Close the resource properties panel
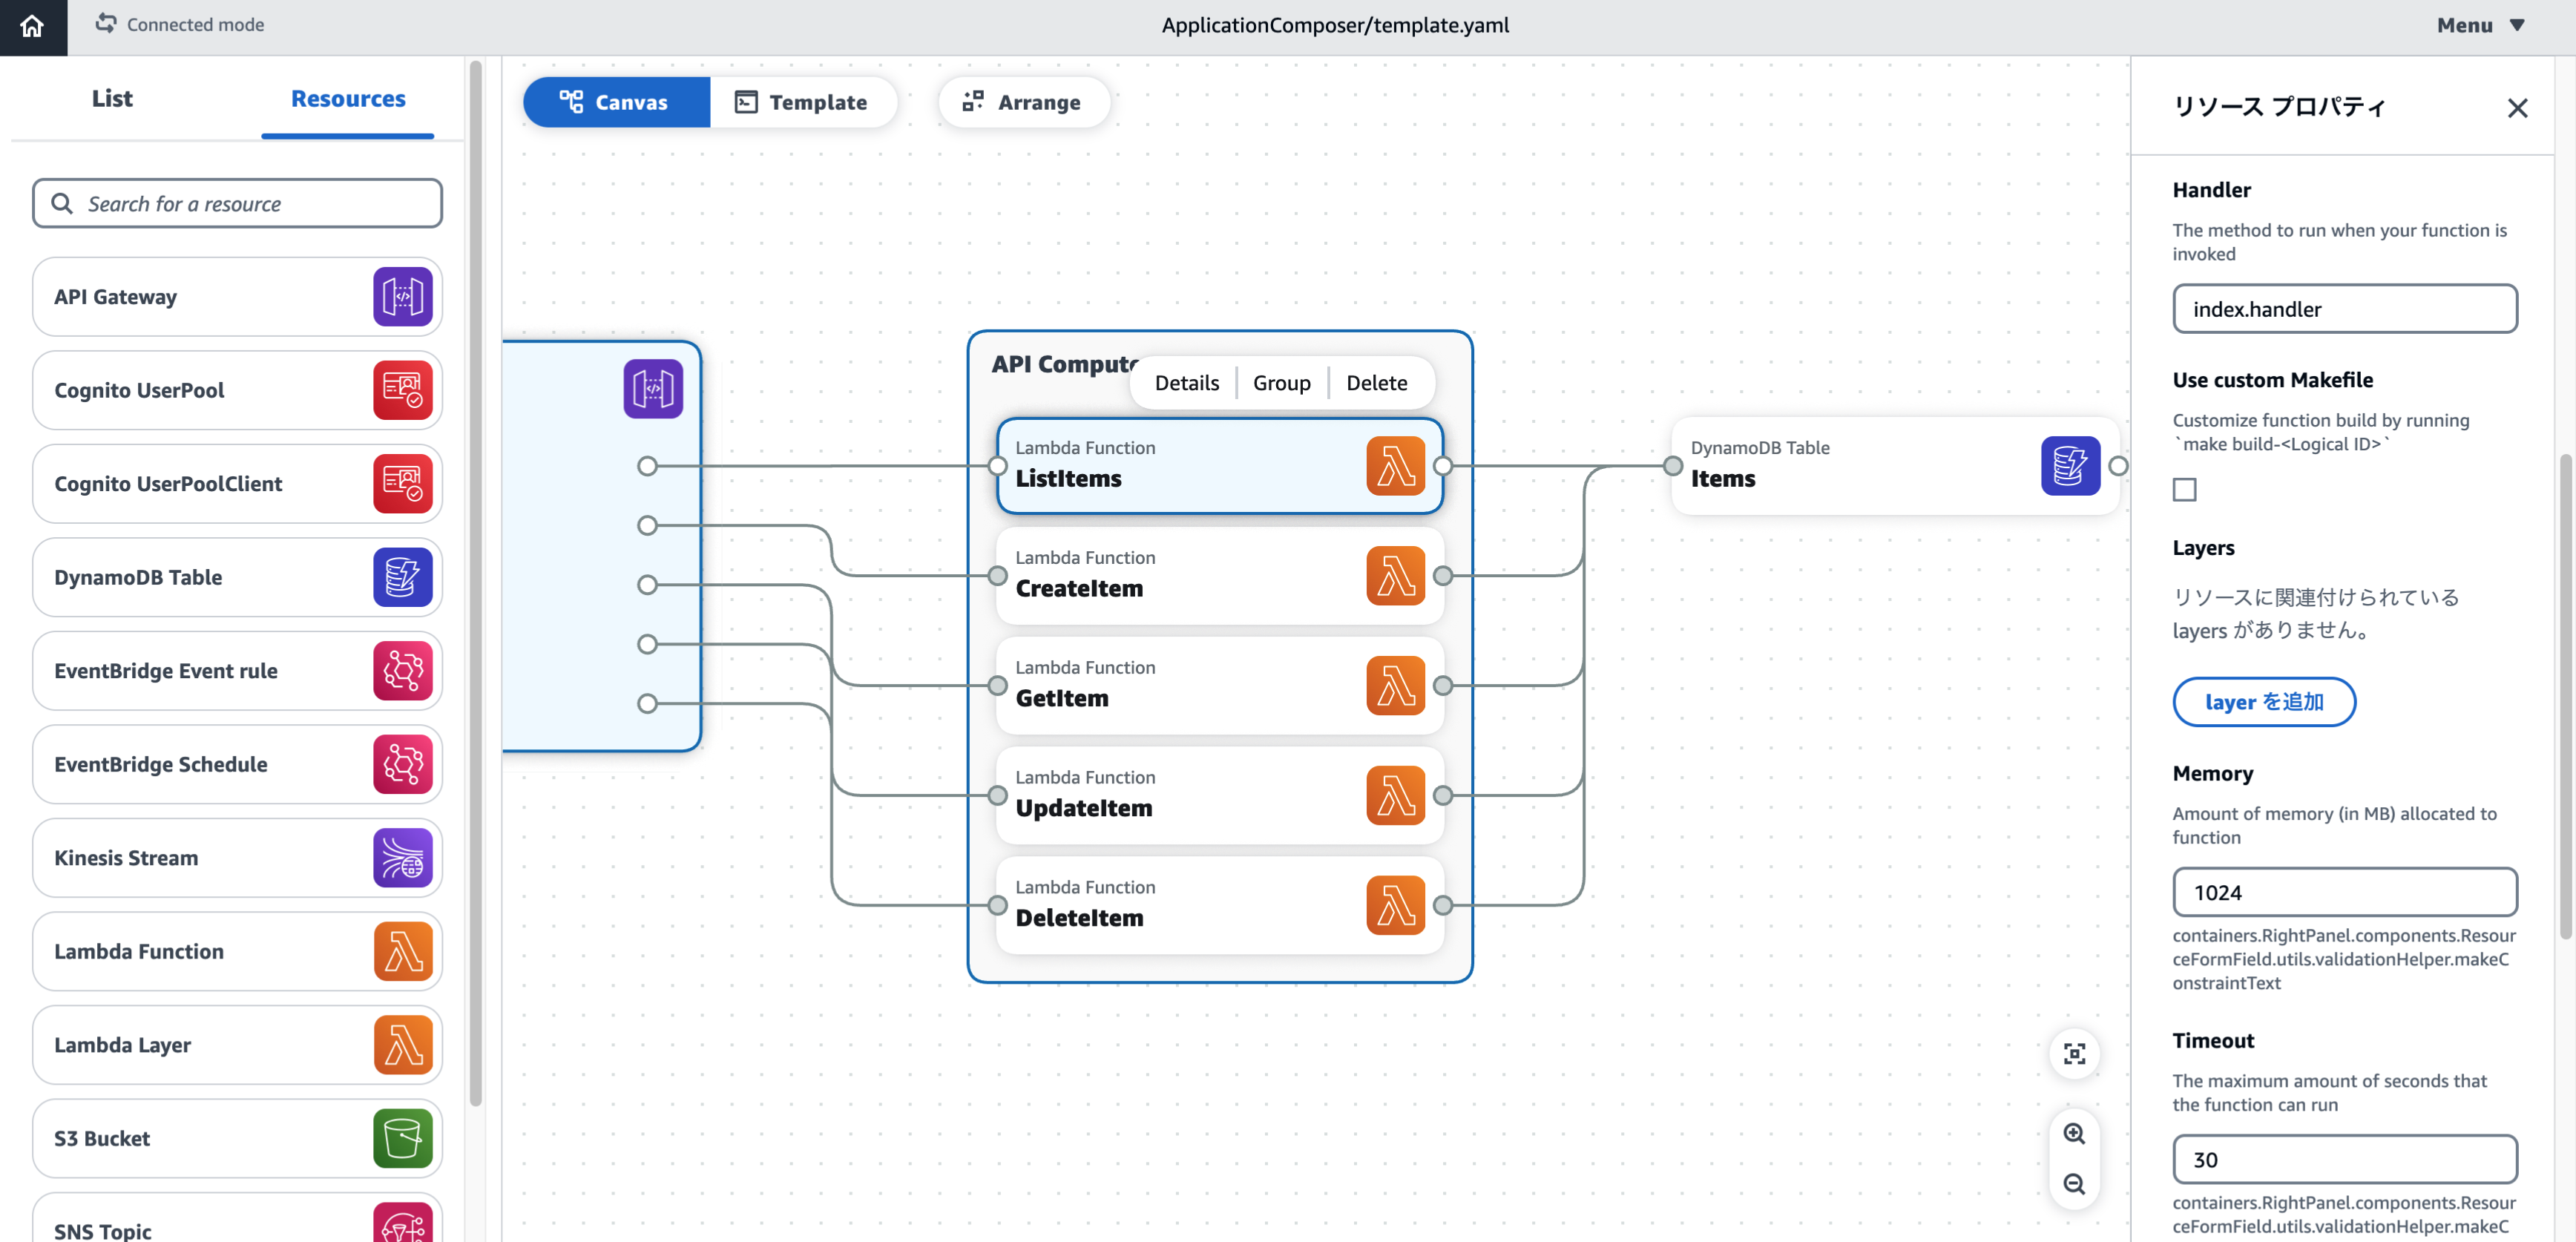Screen dimensions: 2576x1242 (2517, 108)
